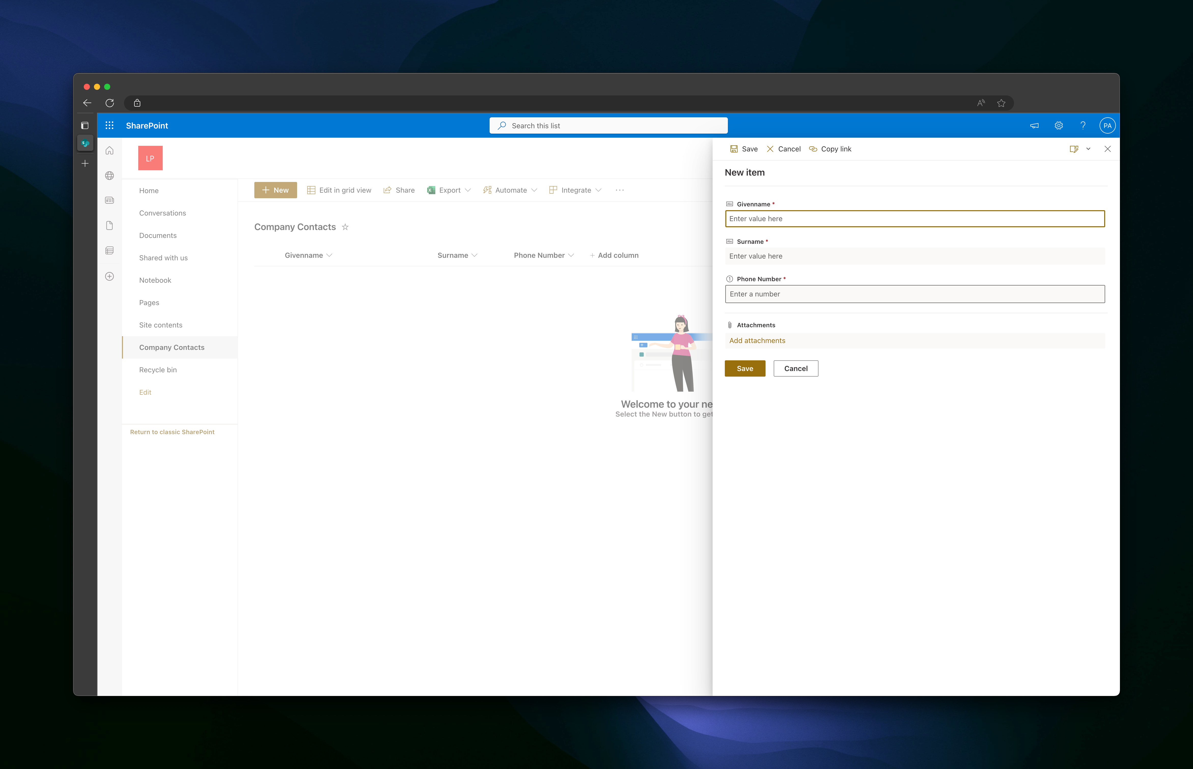1193x769 pixels.
Task: Open the Help question mark icon
Action: coord(1083,125)
